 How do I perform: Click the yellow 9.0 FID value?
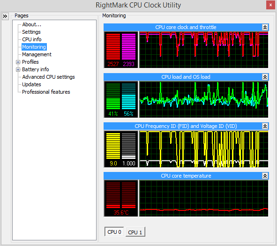[x=113, y=164]
